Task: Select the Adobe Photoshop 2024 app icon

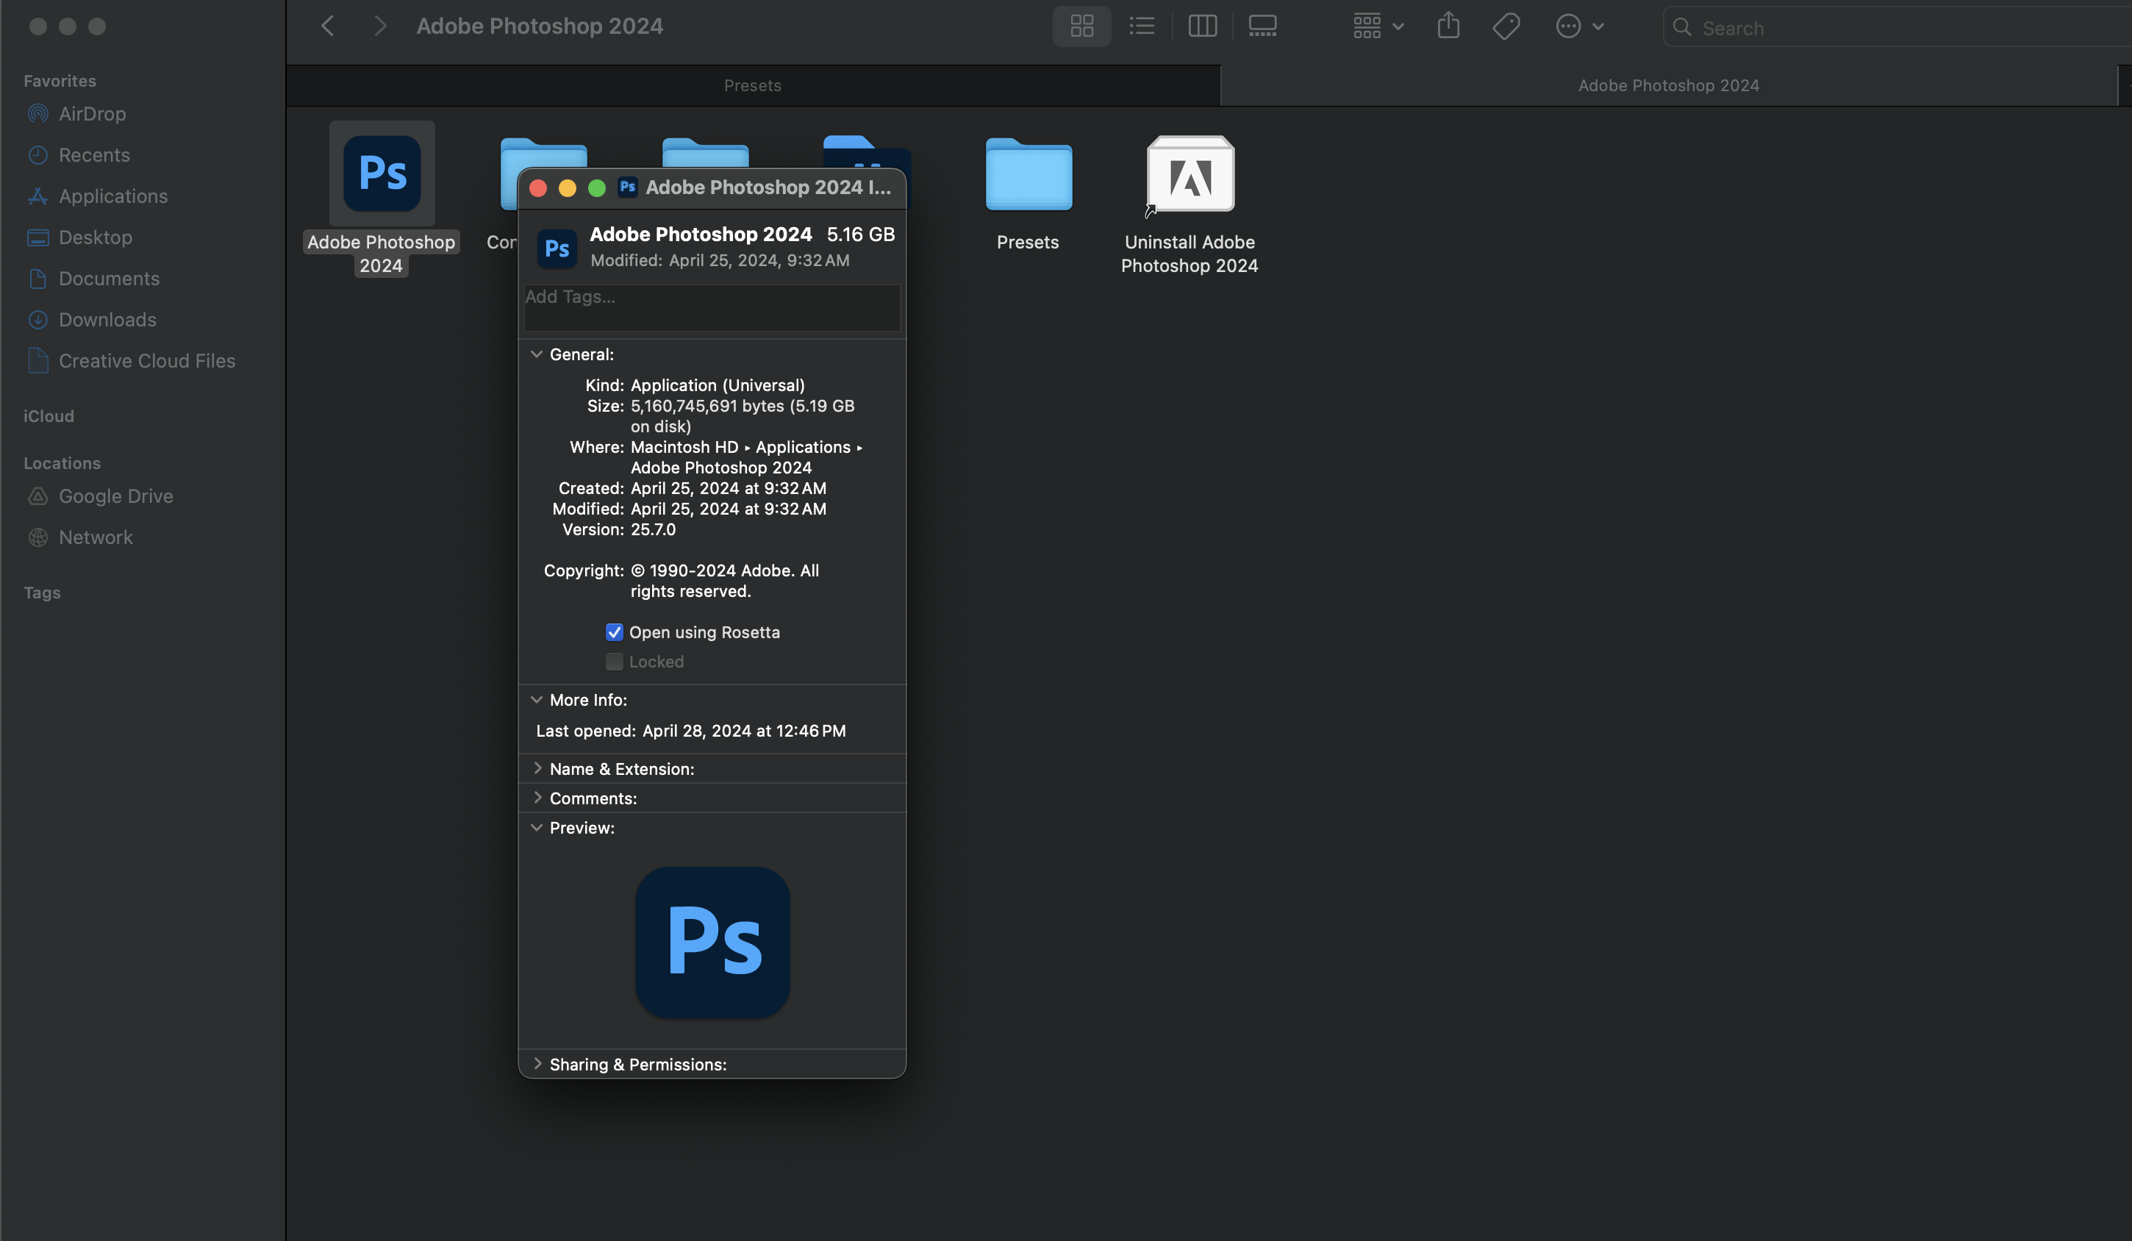Action: click(x=382, y=173)
